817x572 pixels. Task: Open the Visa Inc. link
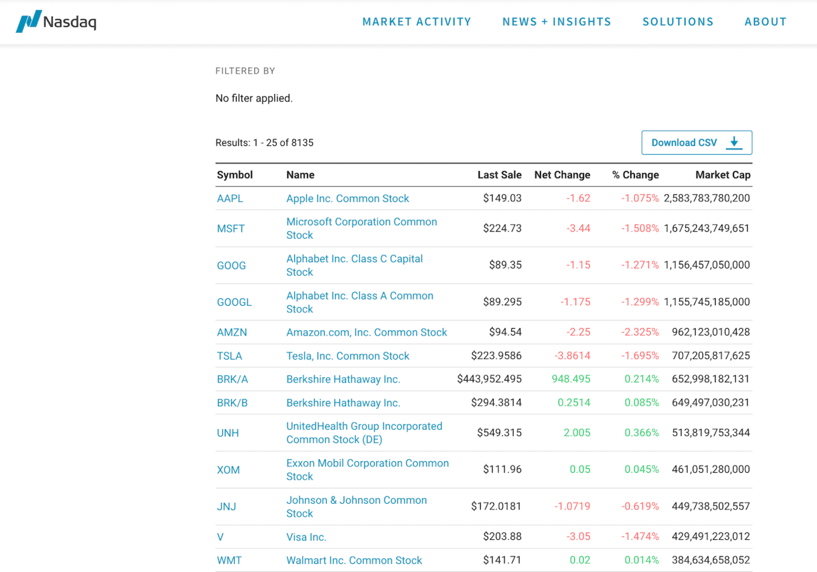tap(306, 537)
